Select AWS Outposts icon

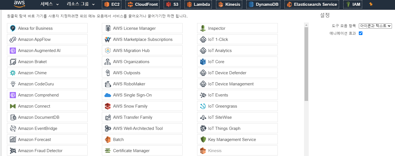point(108,73)
